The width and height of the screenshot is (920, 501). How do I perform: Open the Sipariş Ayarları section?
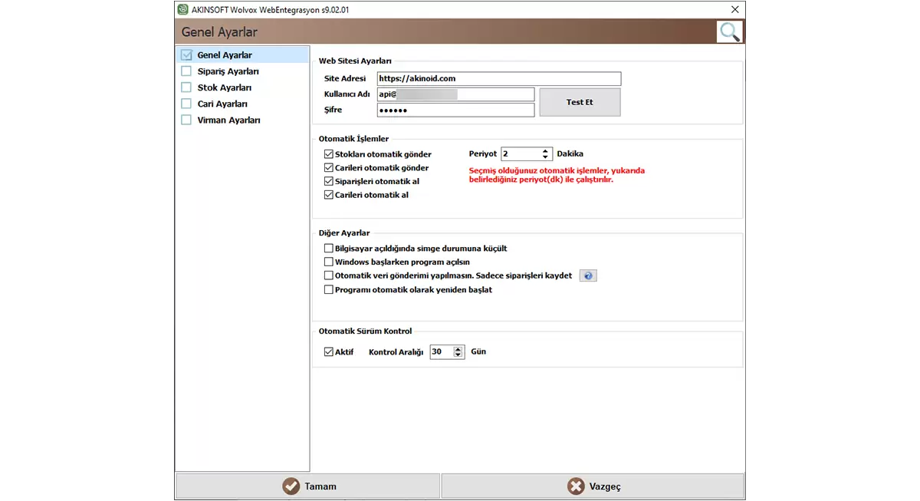coord(228,71)
